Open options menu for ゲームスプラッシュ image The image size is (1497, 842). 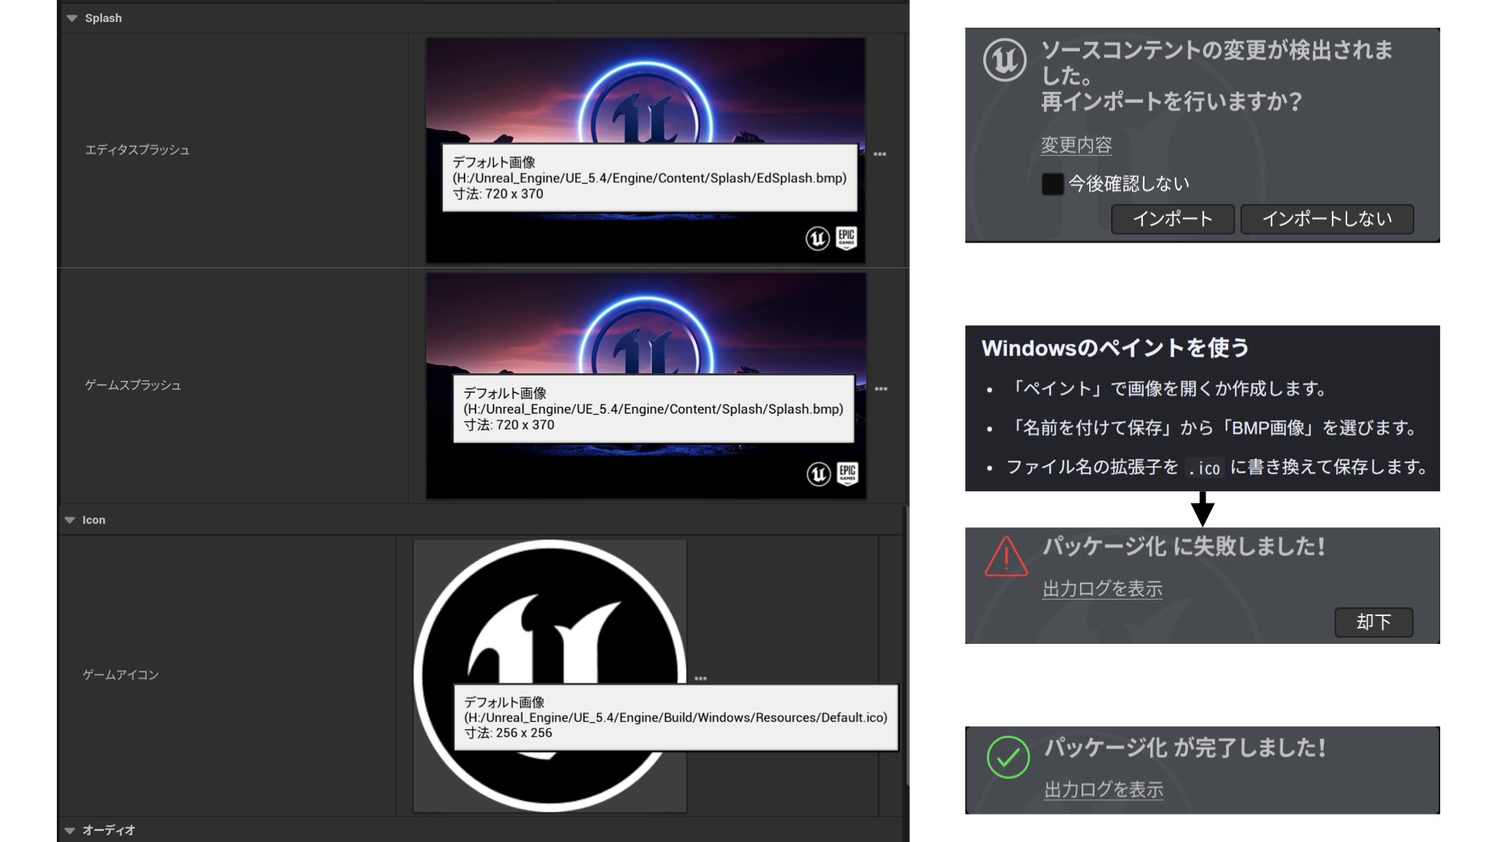click(881, 389)
